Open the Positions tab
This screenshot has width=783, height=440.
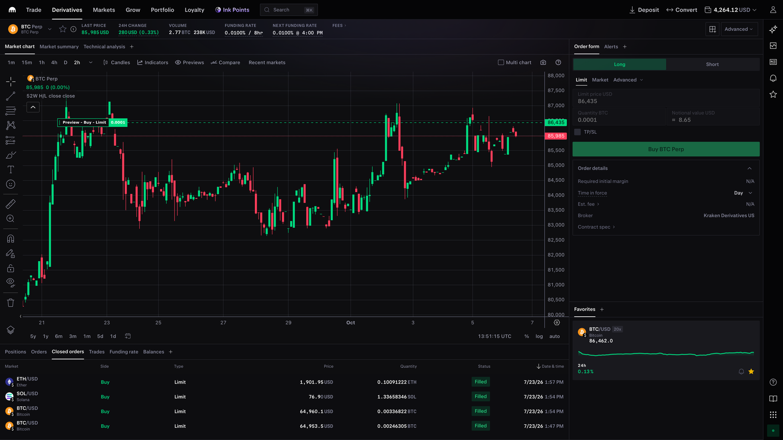tap(15, 352)
